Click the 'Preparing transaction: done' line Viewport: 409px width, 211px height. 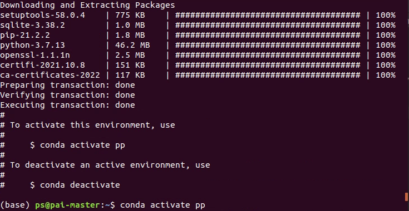(x=67, y=85)
